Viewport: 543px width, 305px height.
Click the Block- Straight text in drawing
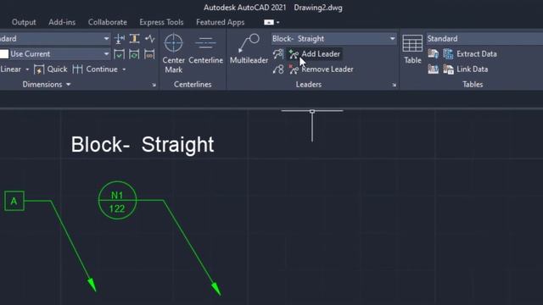pyautogui.click(x=143, y=145)
